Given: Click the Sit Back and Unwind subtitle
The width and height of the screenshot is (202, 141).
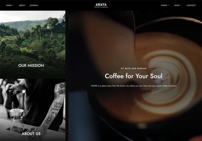Looking at the screenshot, I should (x=134, y=68).
